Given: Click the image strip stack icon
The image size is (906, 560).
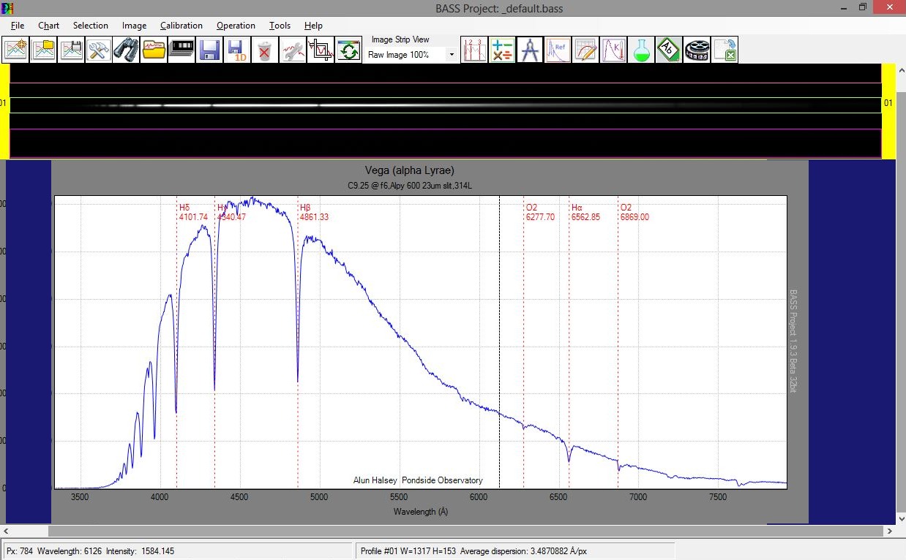Looking at the screenshot, I should coord(181,50).
